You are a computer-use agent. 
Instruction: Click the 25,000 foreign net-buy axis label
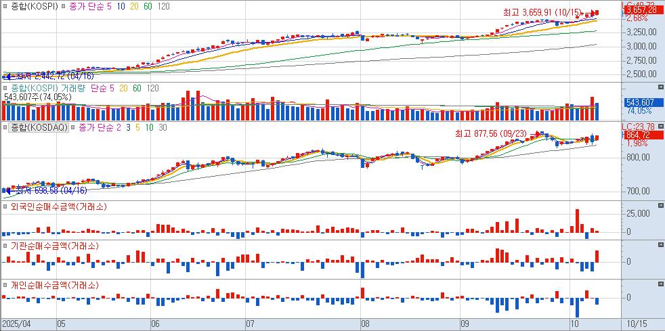click(x=639, y=213)
